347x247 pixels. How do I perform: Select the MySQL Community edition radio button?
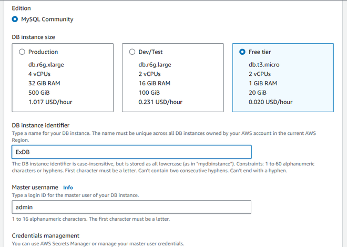pyautogui.click(x=15, y=19)
